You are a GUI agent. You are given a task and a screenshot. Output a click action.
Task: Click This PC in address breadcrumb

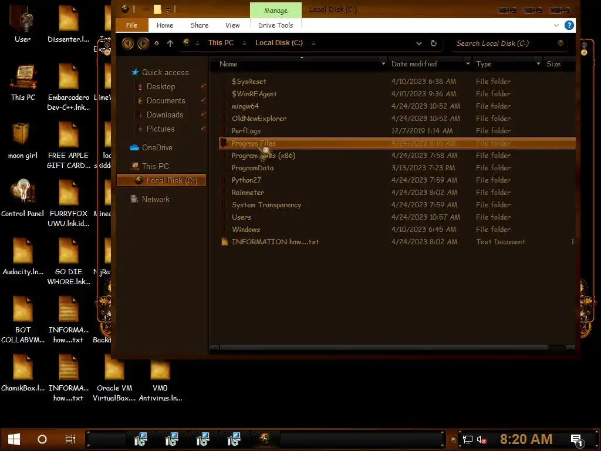(221, 43)
